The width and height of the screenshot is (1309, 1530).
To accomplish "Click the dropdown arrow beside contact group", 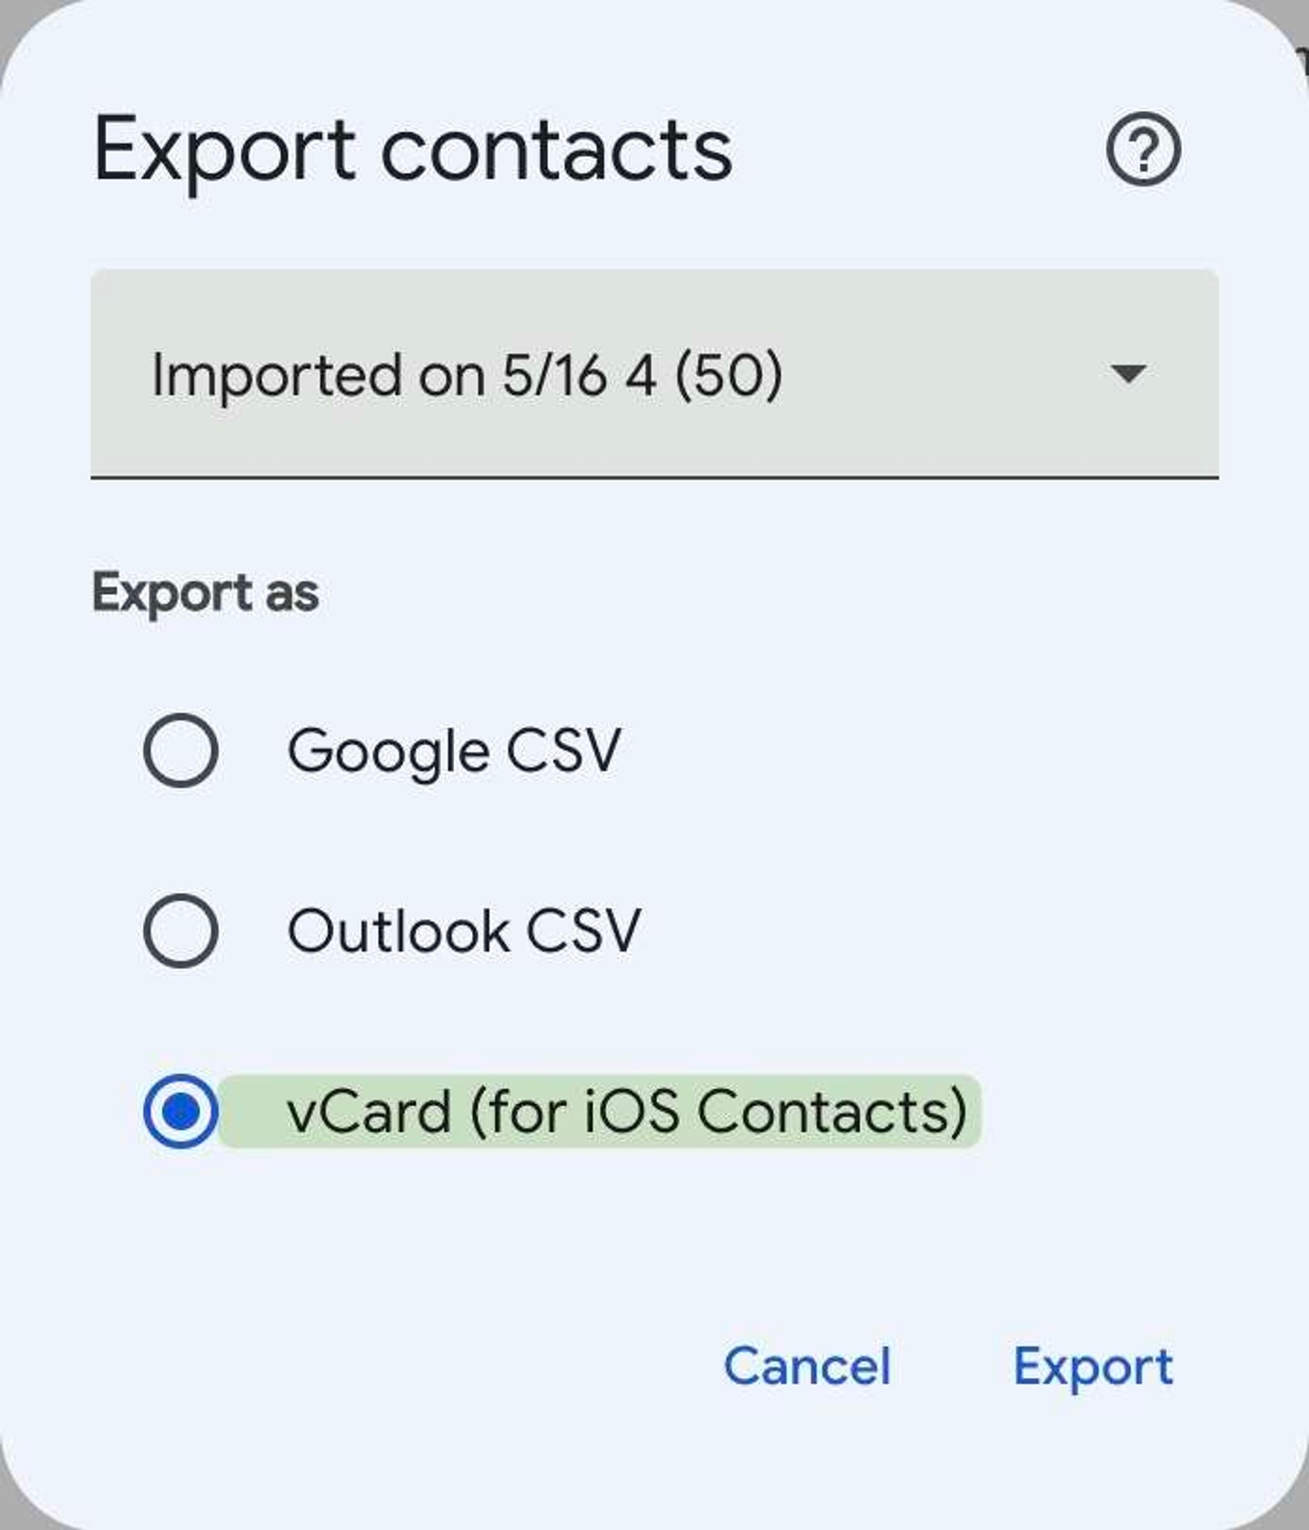I will point(1129,375).
